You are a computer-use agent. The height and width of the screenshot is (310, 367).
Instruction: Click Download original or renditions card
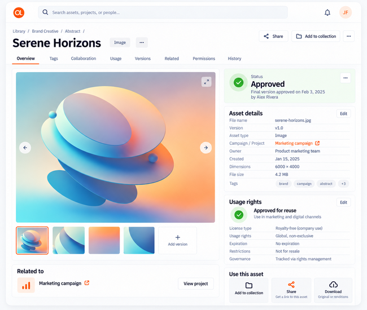pos(333,290)
